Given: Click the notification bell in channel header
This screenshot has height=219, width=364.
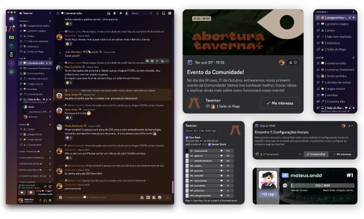Looking at the screenshot, I should point(115,13).
